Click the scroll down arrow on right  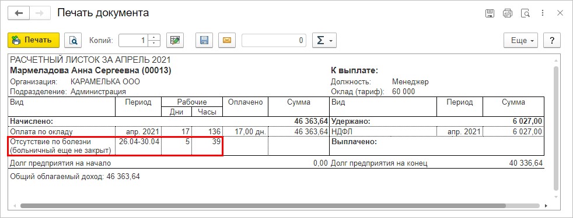point(556,196)
